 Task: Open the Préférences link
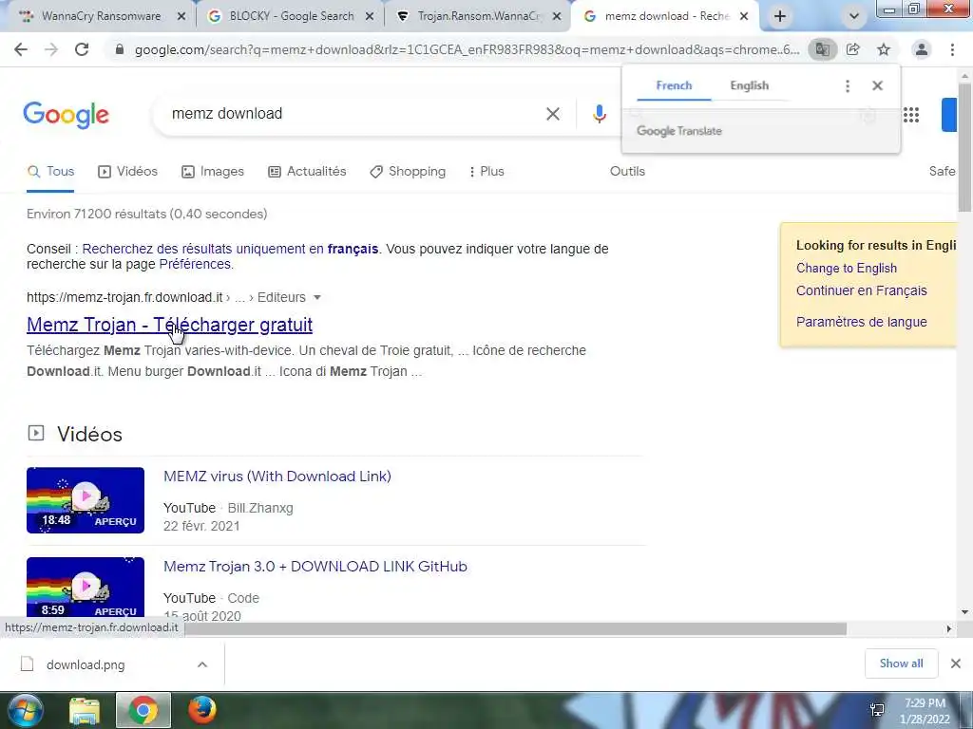[x=195, y=264]
